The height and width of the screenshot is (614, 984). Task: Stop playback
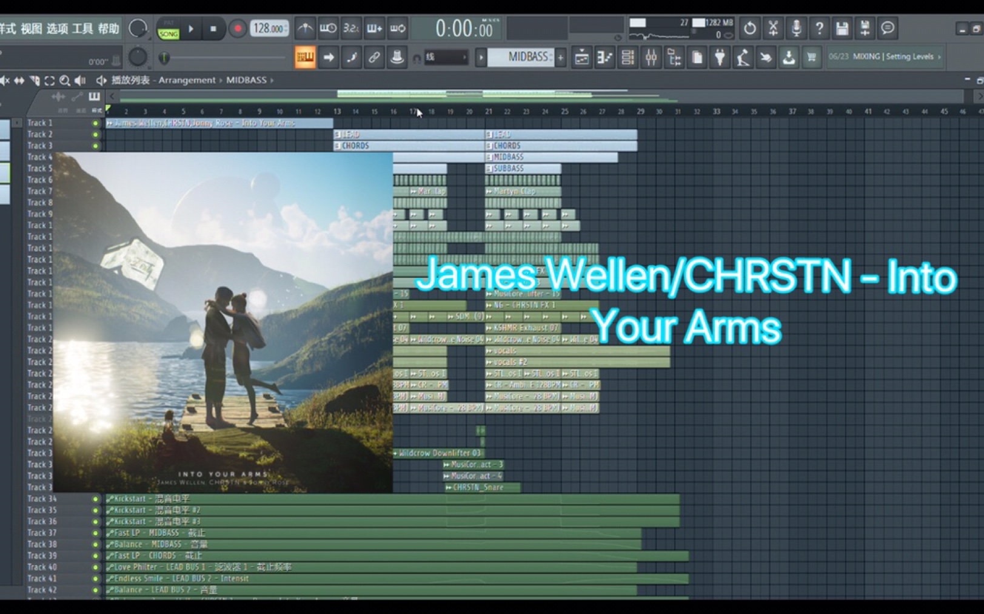(x=213, y=29)
